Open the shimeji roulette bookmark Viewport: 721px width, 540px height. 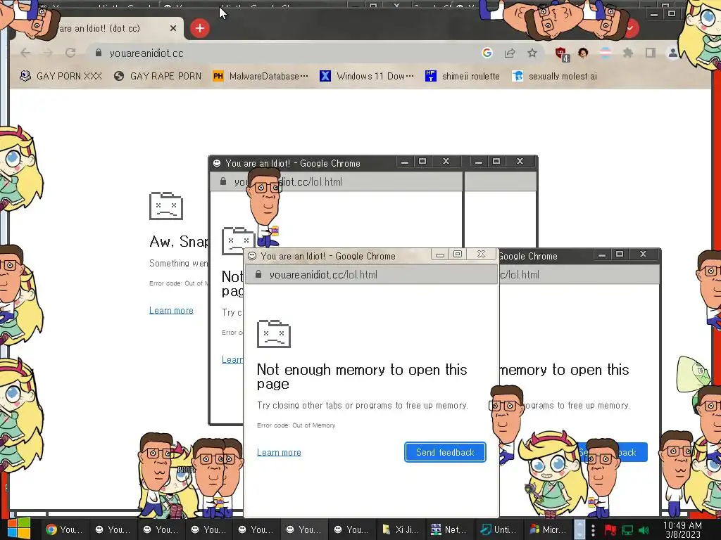click(462, 76)
